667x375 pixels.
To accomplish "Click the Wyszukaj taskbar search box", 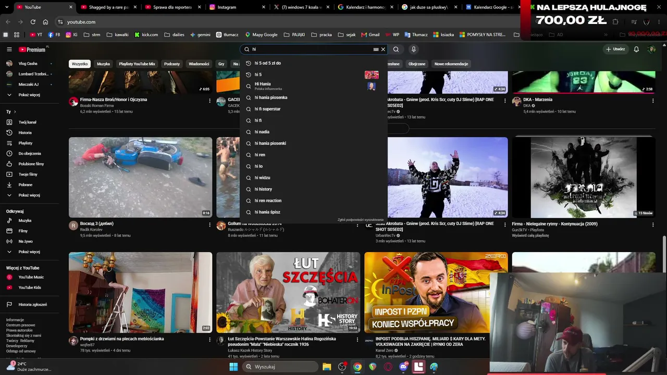I will point(280,367).
